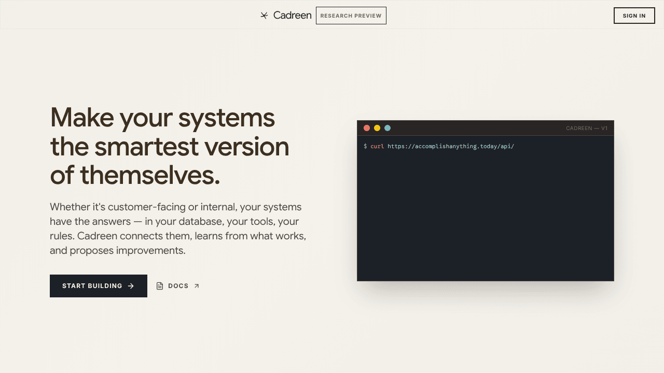Click the 'Make your systems' headline
The width and height of the screenshot is (664, 373).
[x=170, y=147]
